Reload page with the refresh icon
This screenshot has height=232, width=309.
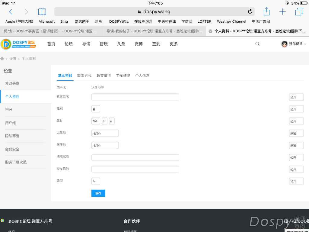[x=250, y=12]
